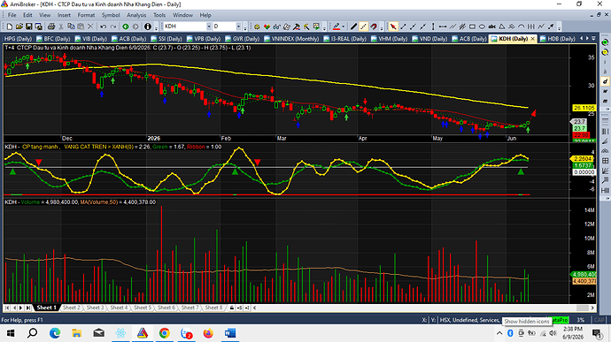Image resolution: width=611 pixels, height=342 pixels.
Task: Toggle the chart lock icon
Action: click(x=232, y=308)
